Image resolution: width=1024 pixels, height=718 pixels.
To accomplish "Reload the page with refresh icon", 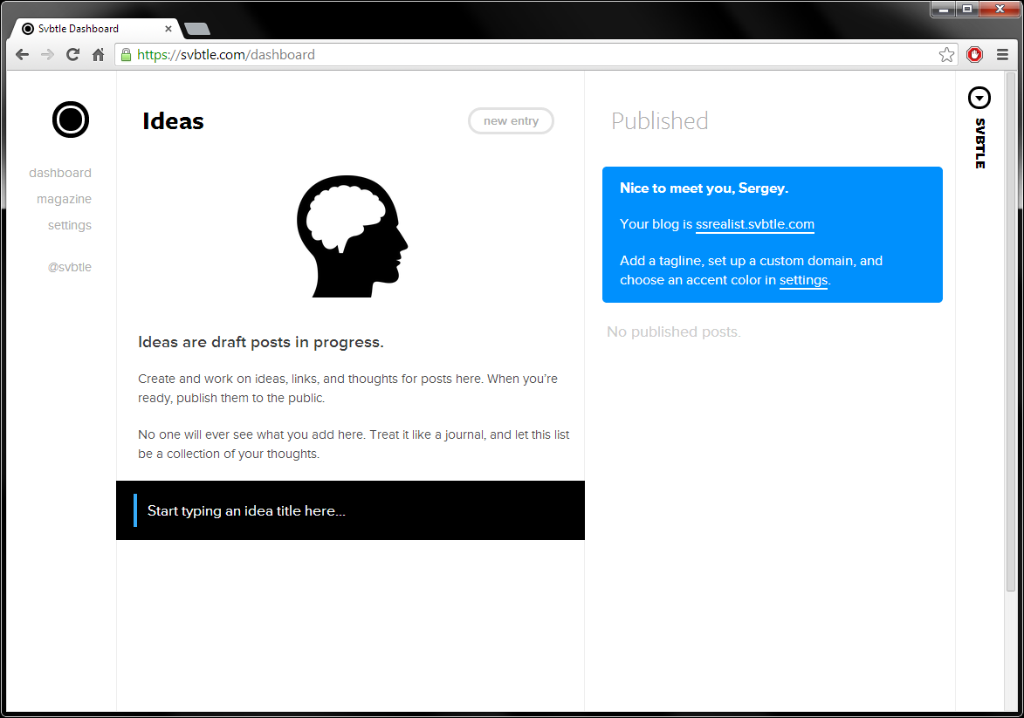I will 73,55.
